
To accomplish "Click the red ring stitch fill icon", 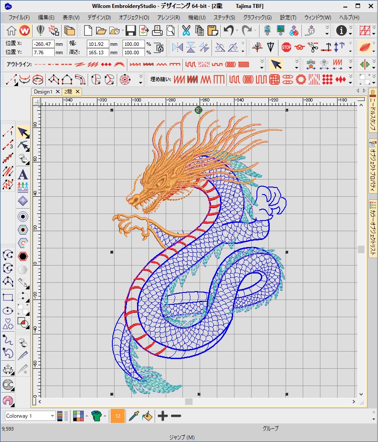I will coord(301,79).
